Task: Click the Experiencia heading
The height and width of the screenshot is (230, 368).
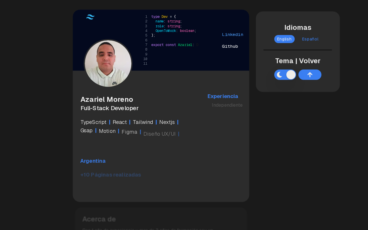Action: (223, 96)
